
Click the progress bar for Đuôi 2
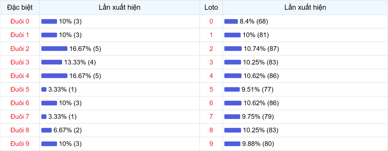pos(54,49)
